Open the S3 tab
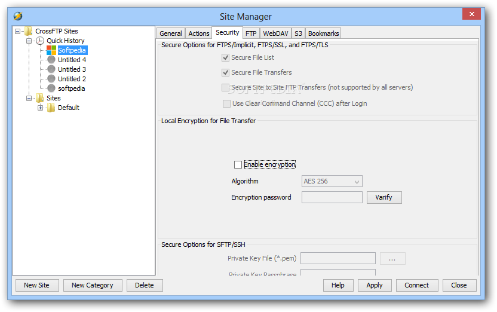This screenshot has width=497, height=312. pyautogui.click(x=298, y=33)
